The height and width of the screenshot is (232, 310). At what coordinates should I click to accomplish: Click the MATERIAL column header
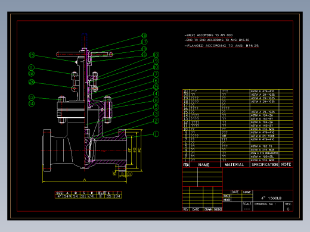tap(234, 165)
